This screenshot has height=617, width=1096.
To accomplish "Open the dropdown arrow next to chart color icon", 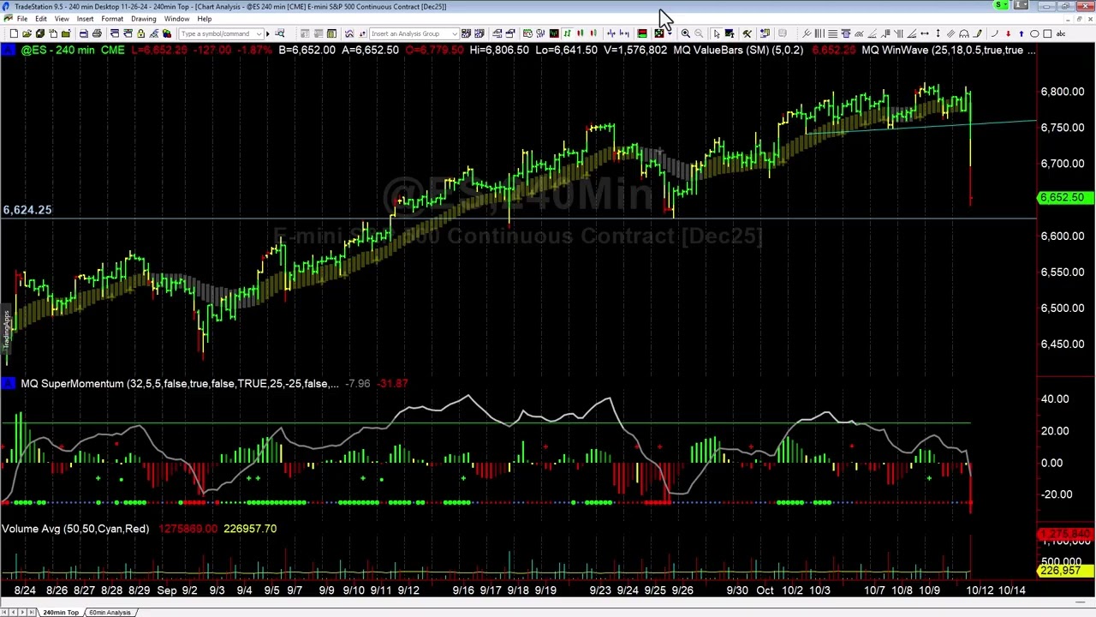I will (670, 33).
